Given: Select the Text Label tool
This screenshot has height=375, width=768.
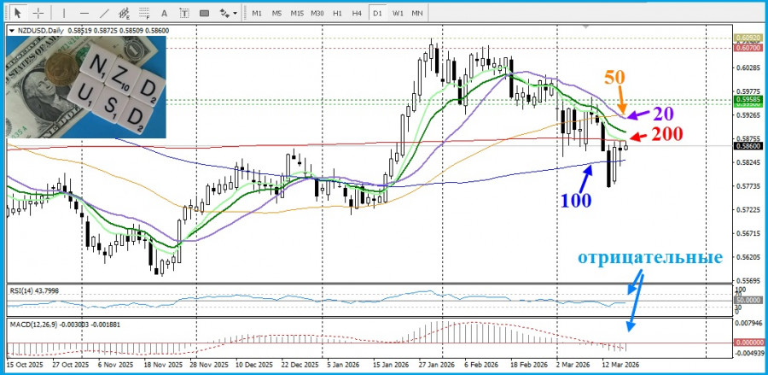Looking at the screenshot, I should click(x=184, y=13).
